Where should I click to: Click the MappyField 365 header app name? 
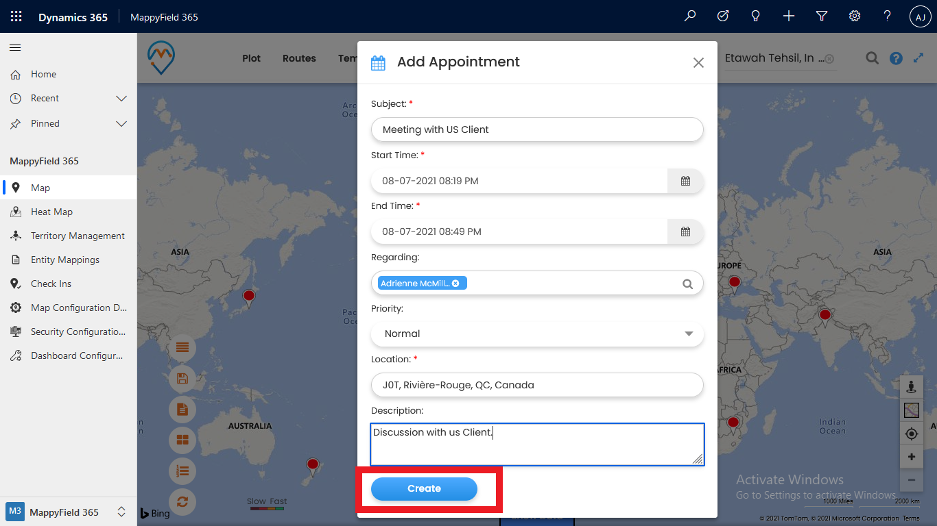[x=164, y=17]
